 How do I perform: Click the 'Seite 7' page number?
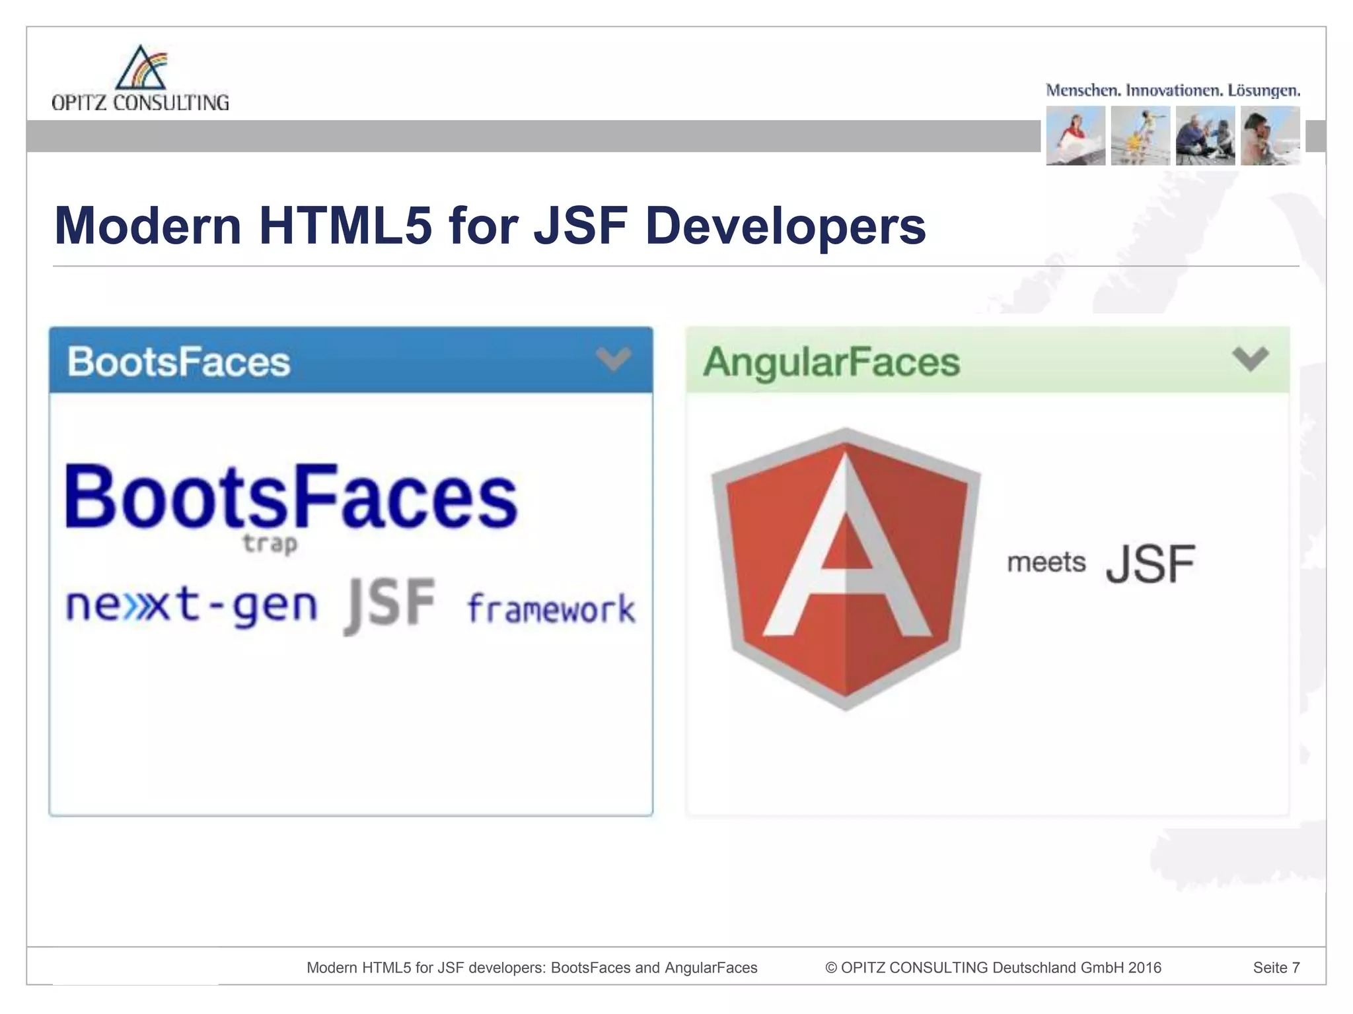[1276, 968]
